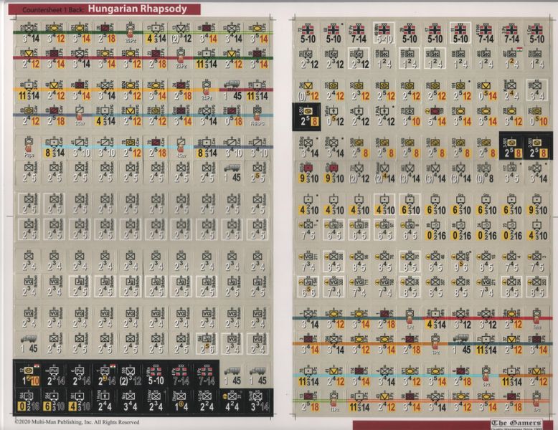Select leader figure labeled '3Cav'
The height and width of the screenshot is (430, 558).
tap(80, 115)
